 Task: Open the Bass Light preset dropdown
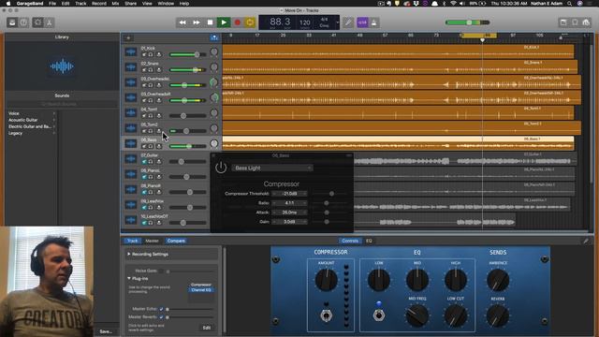click(272, 168)
